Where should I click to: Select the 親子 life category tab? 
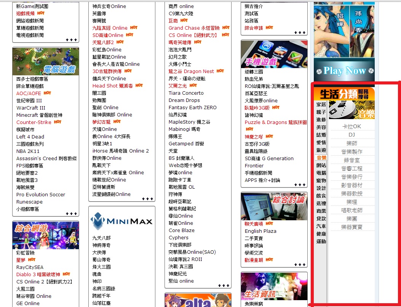321,112
